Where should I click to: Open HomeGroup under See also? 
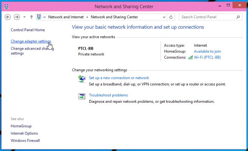[21, 126]
